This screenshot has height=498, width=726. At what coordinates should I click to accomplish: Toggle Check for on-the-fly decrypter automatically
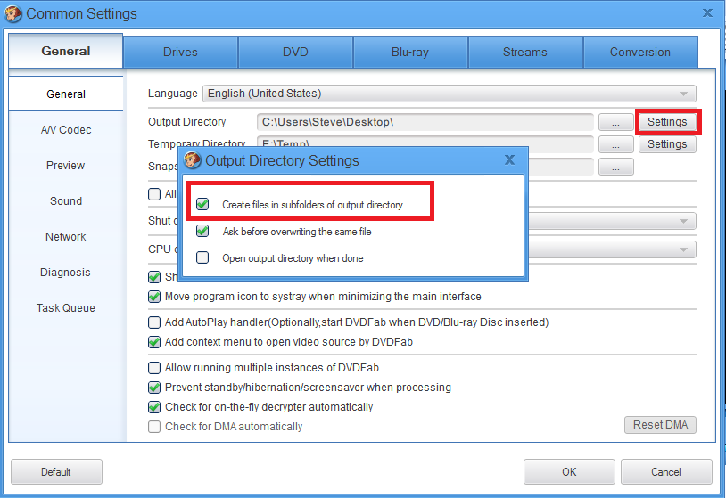point(154,407)
